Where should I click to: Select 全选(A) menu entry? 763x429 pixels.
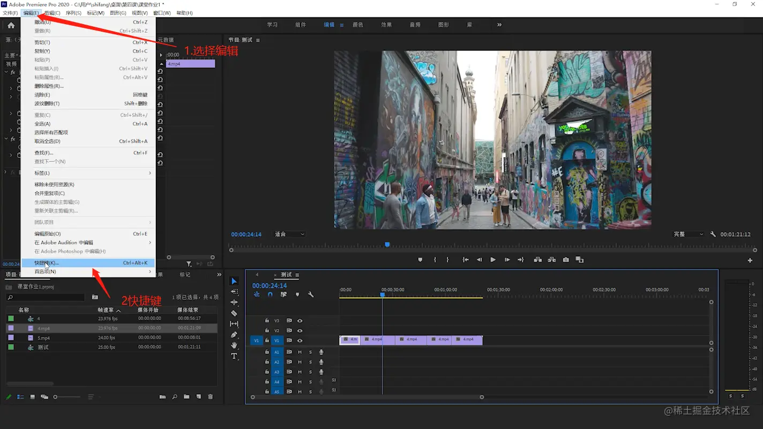pos(43,124)
